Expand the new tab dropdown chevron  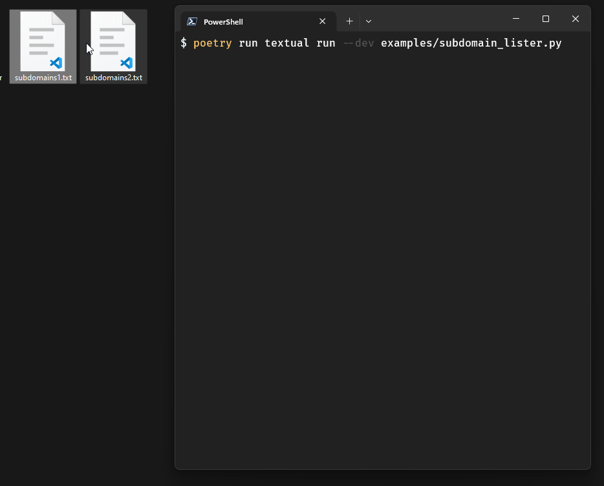coord(368,21)
